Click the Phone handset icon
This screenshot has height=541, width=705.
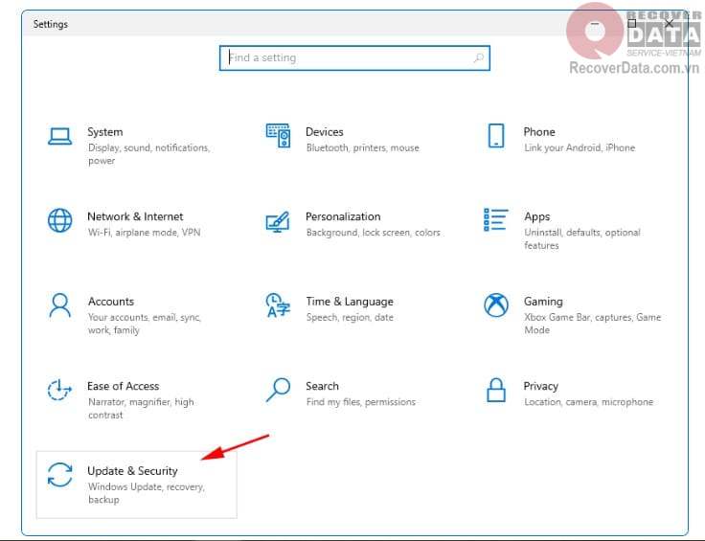[496, 136]
